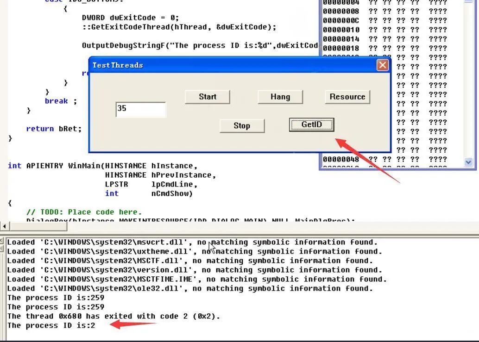Click output line loading MSCTFIME.IME
Screen dimensions: 479x342
pyautogui.click(x=197, y=279)
